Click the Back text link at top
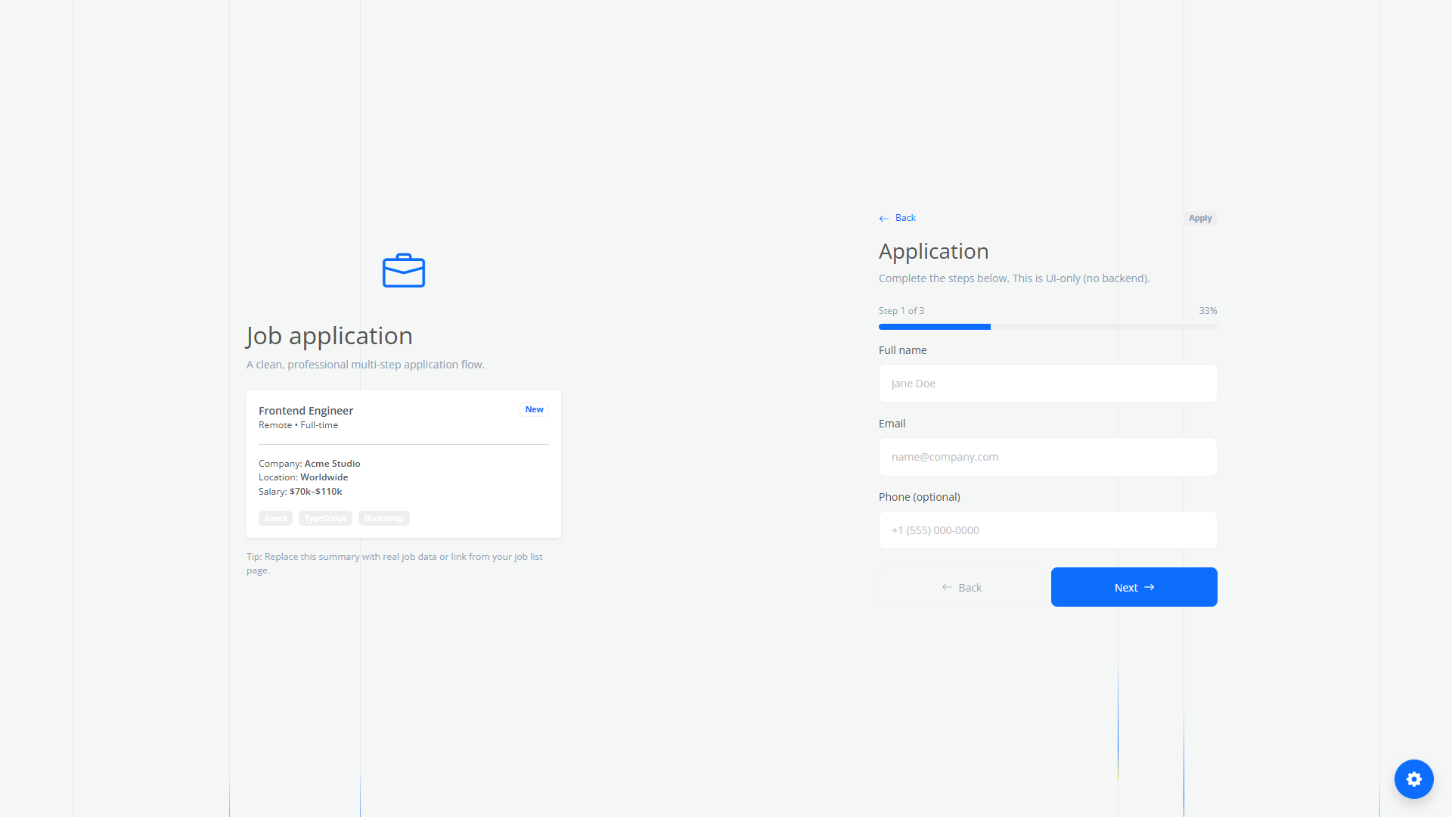This screenshot has height=817, width=1452. (x=905, y=218)
